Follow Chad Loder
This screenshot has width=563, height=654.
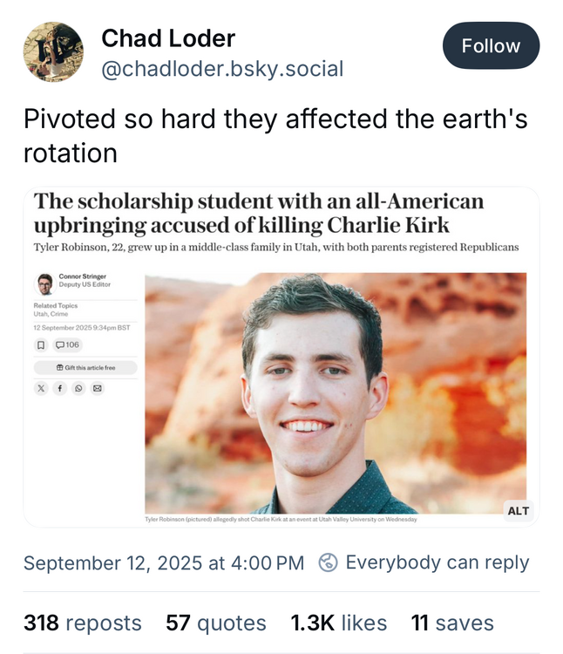(491, 45)
